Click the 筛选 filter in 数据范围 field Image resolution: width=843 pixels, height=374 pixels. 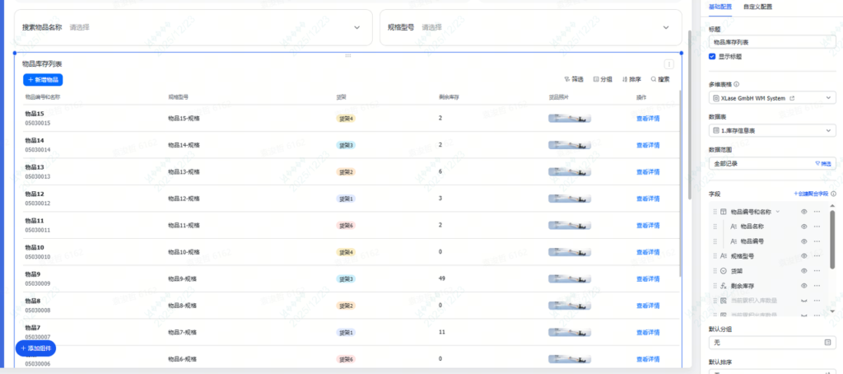coord(822,163)
